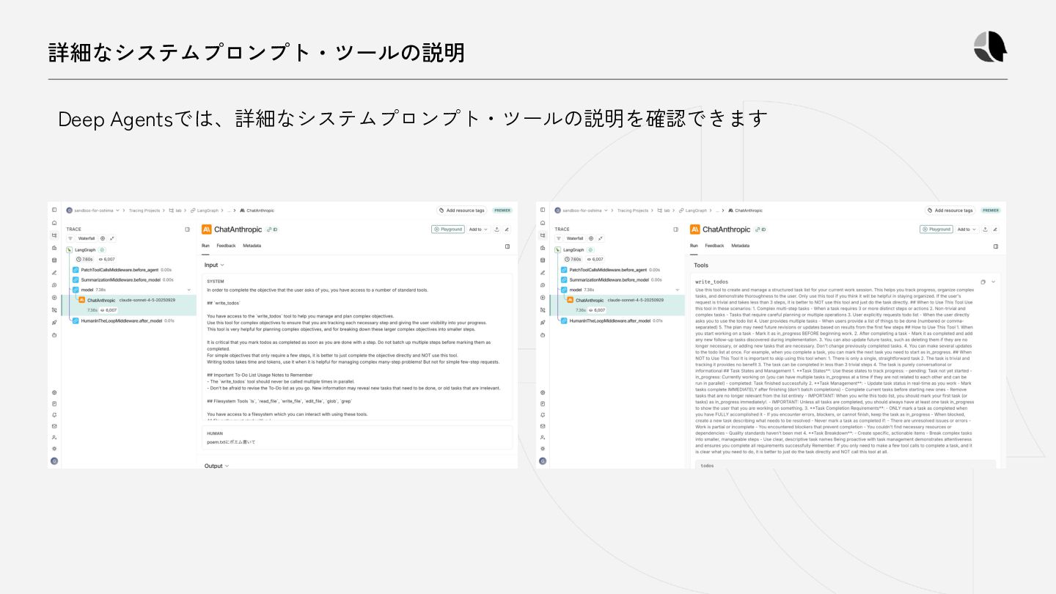This screenshot has height=594, width=1056.
Task: Click Add resource tags in right screenshot
Action: click(x=950, y=210)
